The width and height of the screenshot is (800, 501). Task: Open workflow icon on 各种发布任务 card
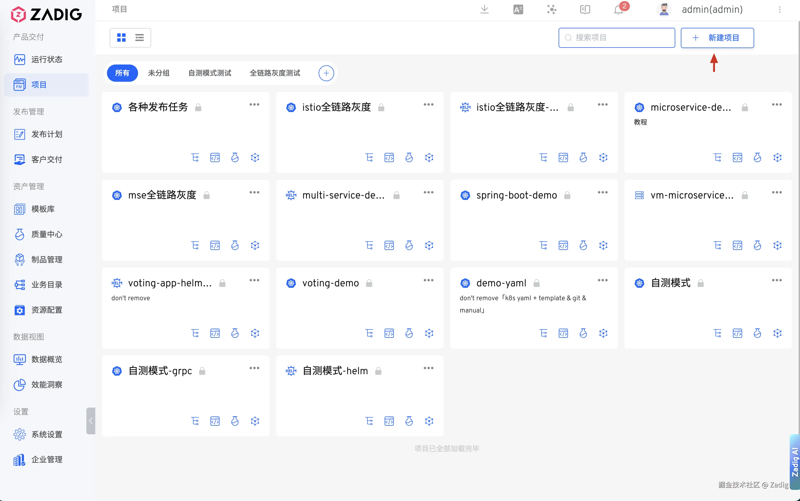pos(195,157)
